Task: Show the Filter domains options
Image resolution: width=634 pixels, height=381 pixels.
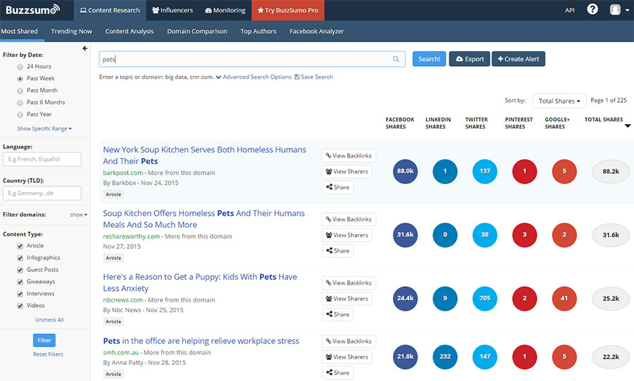Action: point(78,214)
